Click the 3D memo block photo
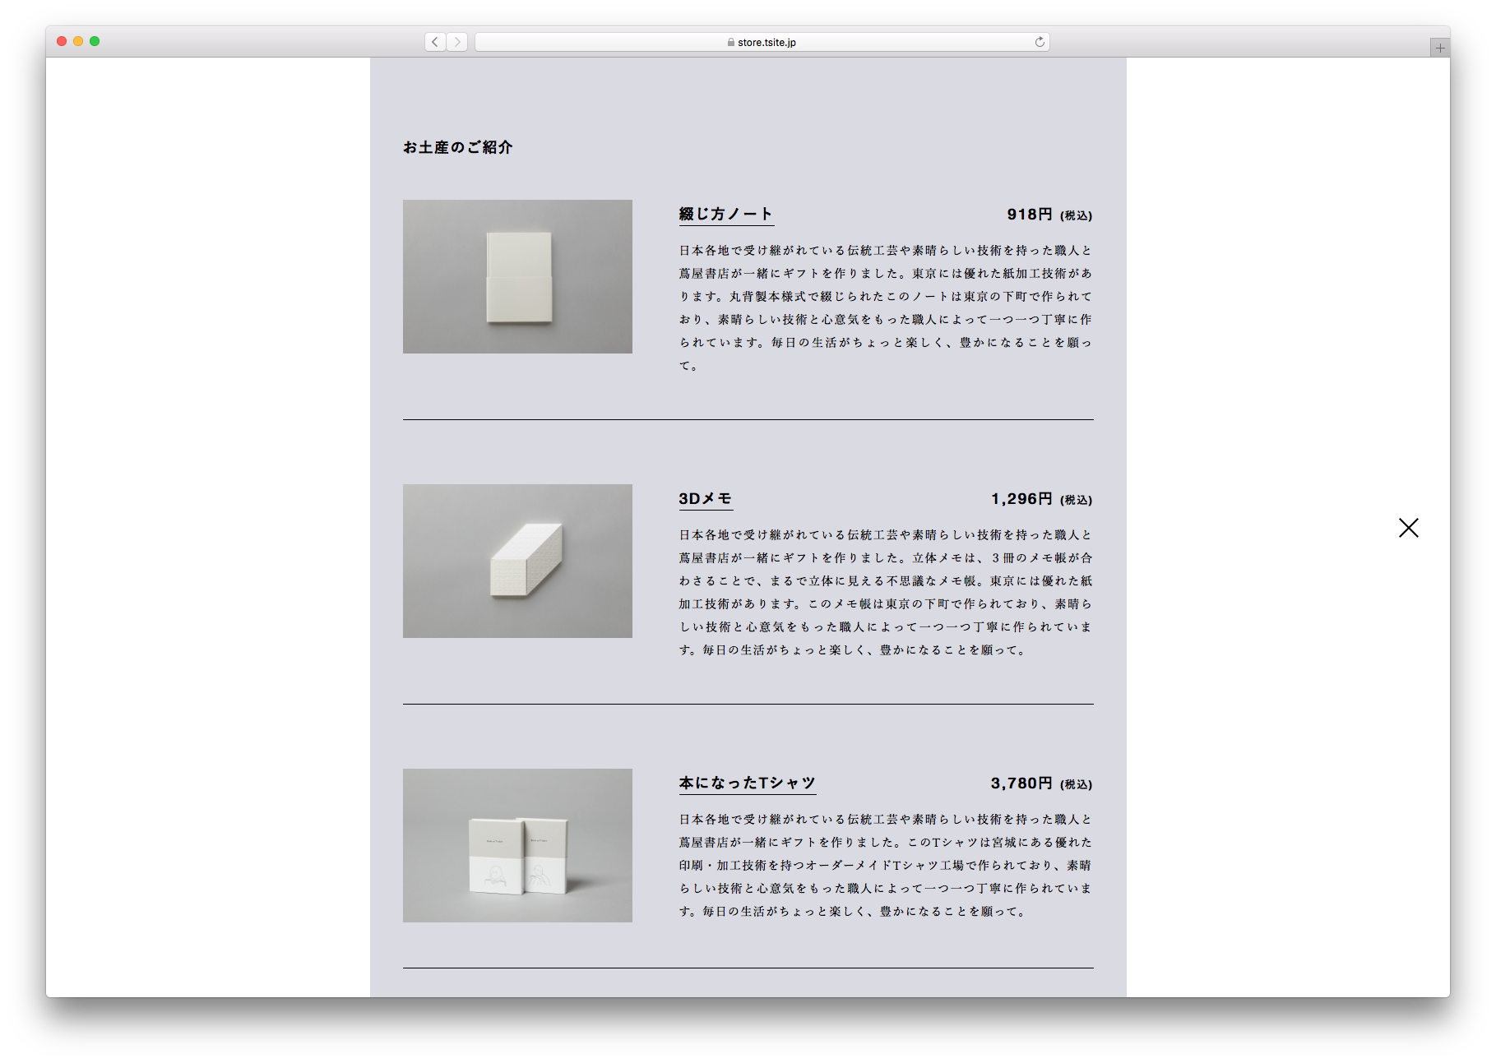 click(x=517, y=561)
